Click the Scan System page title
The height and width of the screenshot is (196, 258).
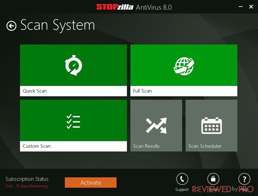coord(58,25)
